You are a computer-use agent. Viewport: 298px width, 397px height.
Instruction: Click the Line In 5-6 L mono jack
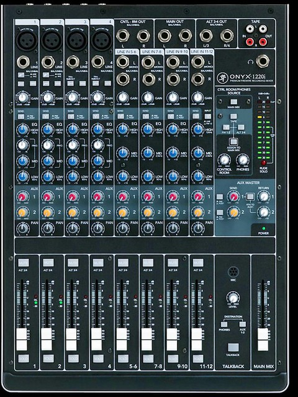[123, 62]
